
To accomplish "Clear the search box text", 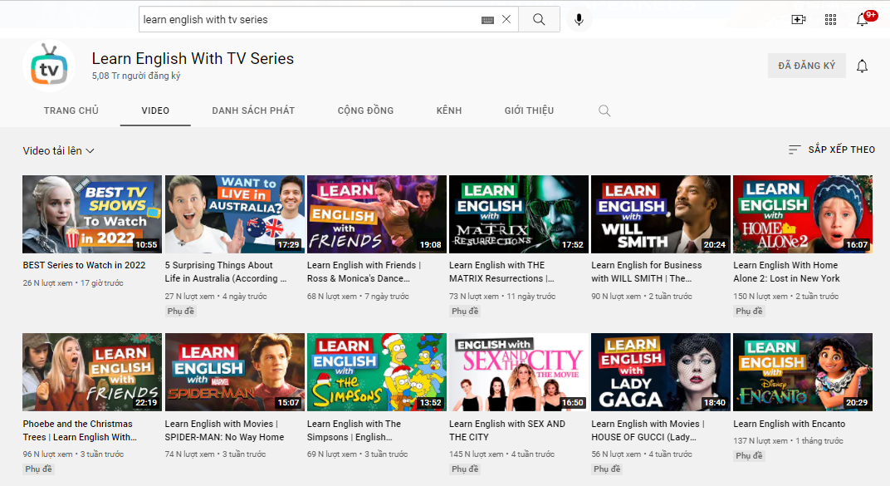I will pos(506,19).
